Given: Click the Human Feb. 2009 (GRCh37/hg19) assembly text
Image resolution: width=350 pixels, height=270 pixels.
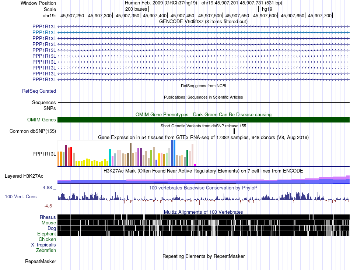Looking at the screenshot, I should 161,3.
